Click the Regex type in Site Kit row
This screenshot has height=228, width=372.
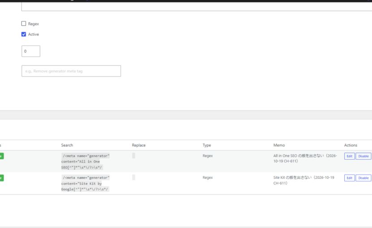click(x=208, y=177)
